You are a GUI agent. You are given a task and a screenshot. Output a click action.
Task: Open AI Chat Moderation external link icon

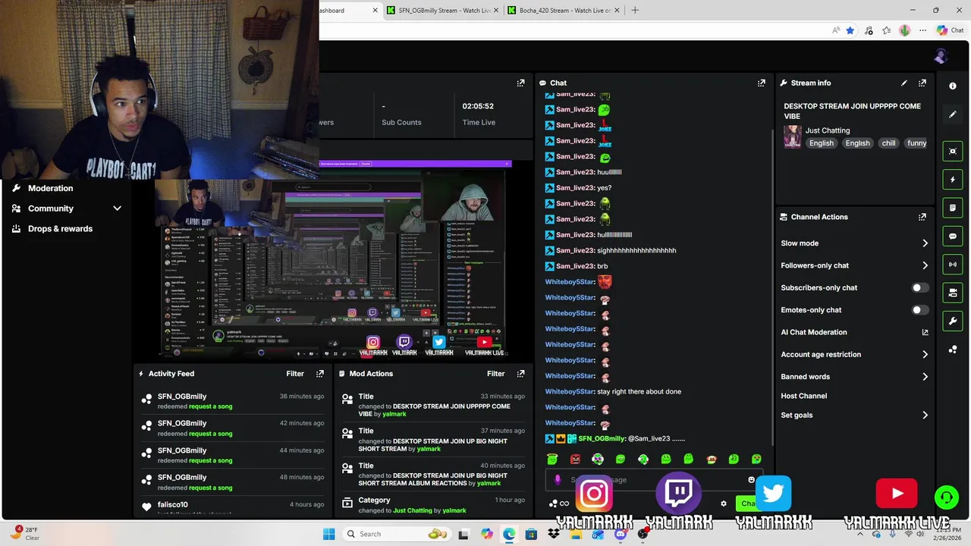coord(925,332)
